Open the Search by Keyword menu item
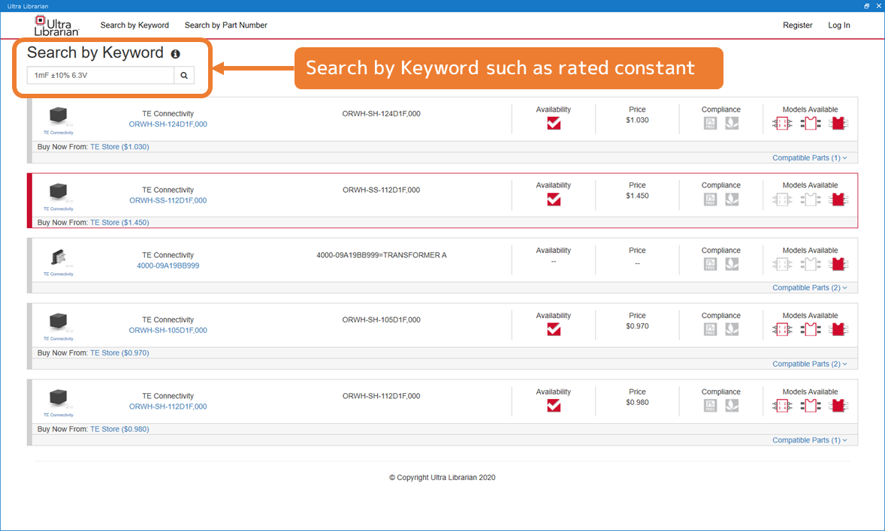Image resolution: width=885 pixels, height=531 pixels. click(x=134, y=25)
